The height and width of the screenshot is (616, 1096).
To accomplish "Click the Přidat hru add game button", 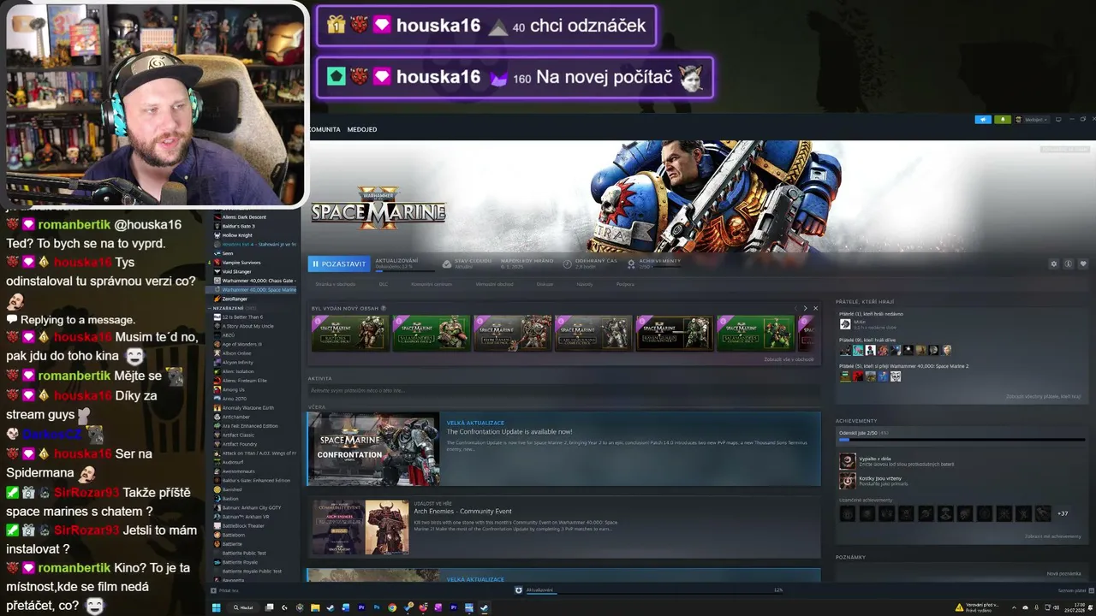I will (225, 590).
